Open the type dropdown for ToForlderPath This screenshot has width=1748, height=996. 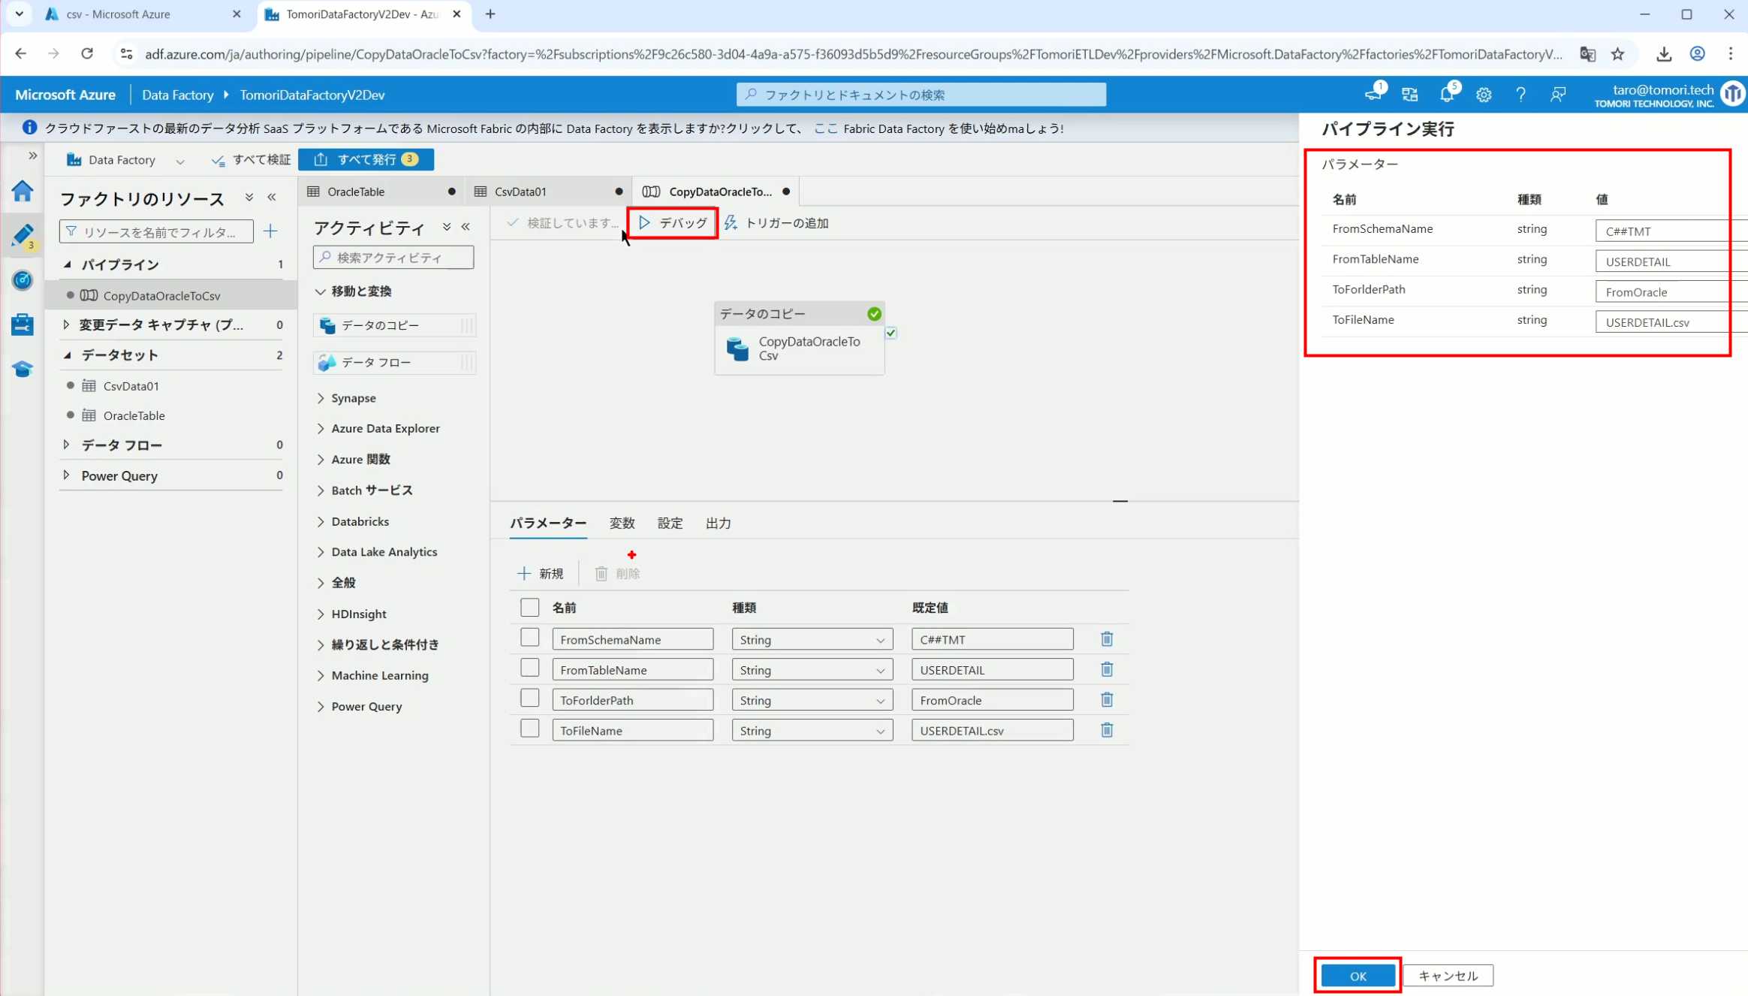812,700
